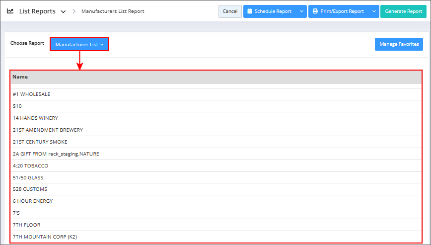Viewport: 431px width, 245px height.
Task: Select the 7'S manufacturer row
Action: point(216,213)
